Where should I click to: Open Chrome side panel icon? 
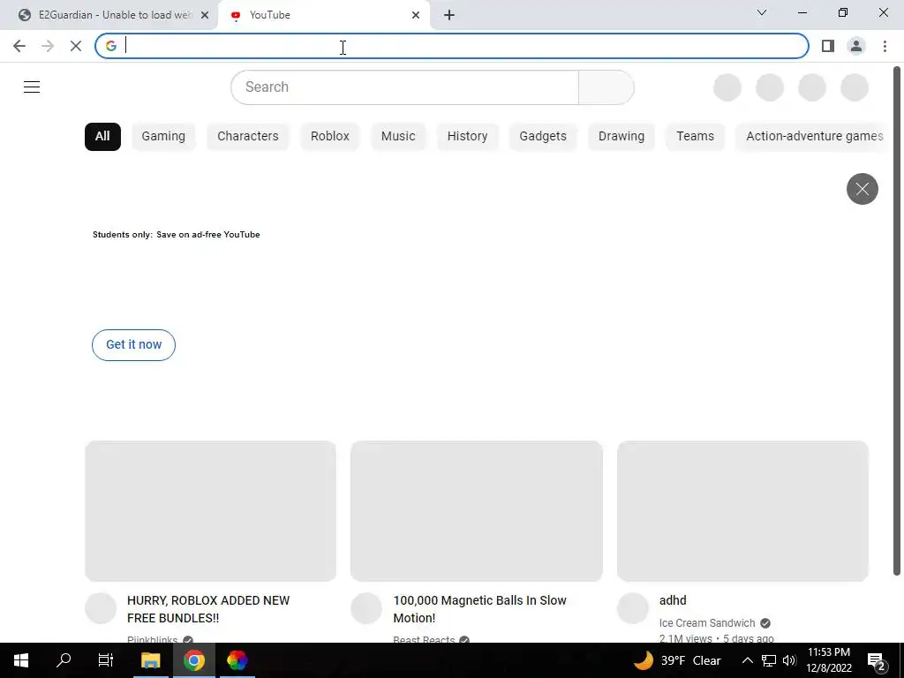828,46
